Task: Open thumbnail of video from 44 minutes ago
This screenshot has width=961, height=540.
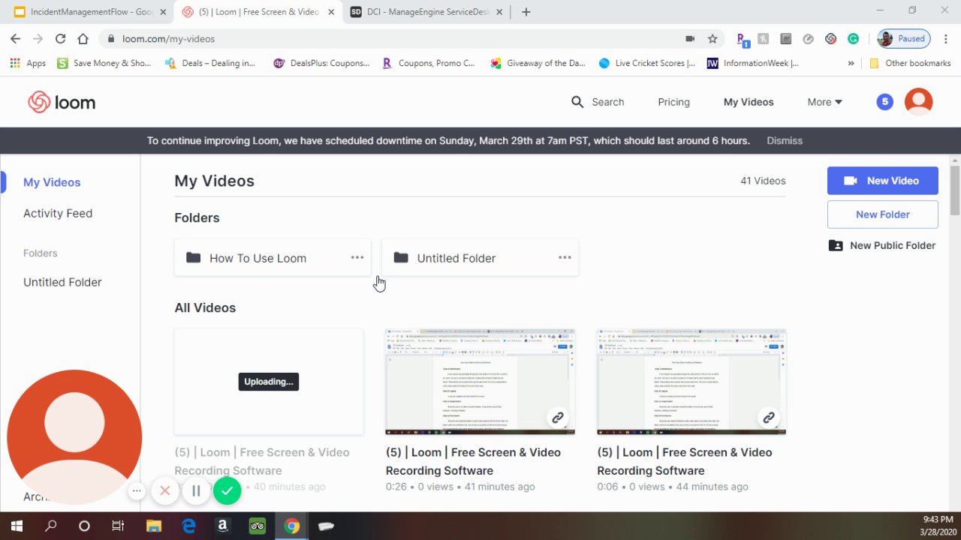Action: pyautogui.click(x=691, y=382)
